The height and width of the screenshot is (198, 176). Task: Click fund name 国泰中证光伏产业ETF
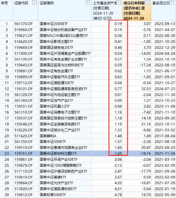point(56,183)
